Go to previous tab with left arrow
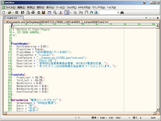Viewport: 161px width, 121px height. [150, 18]
